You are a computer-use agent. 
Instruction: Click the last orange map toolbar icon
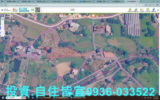pos(102,15)
